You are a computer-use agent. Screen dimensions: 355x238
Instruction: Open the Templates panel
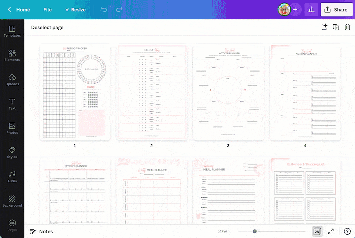pyautogui.click(x=12, y=31)
